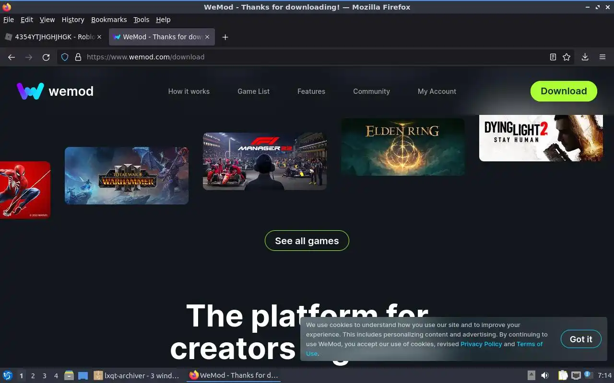Switch to lxqt-archiver taskbar window
614x383 pixels.
tap(137, 375)
